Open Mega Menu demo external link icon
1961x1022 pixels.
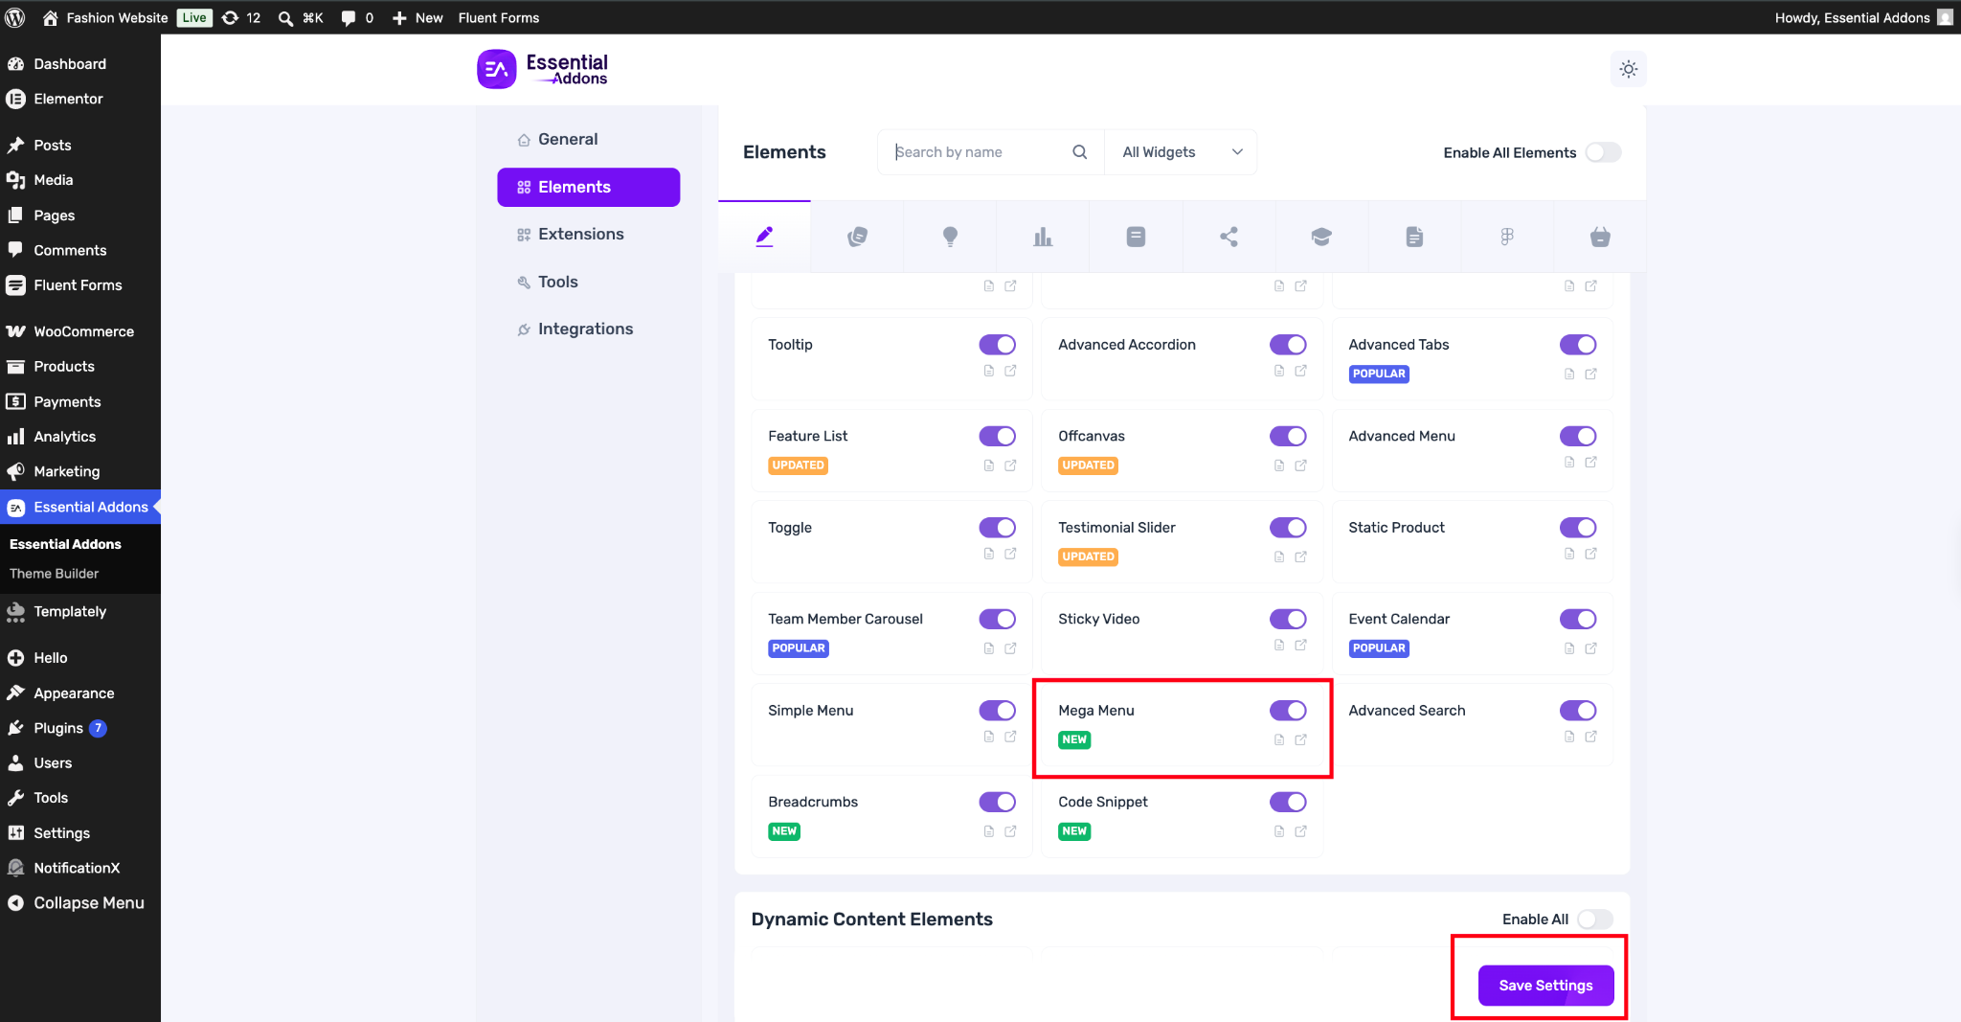click(1300, 739)
